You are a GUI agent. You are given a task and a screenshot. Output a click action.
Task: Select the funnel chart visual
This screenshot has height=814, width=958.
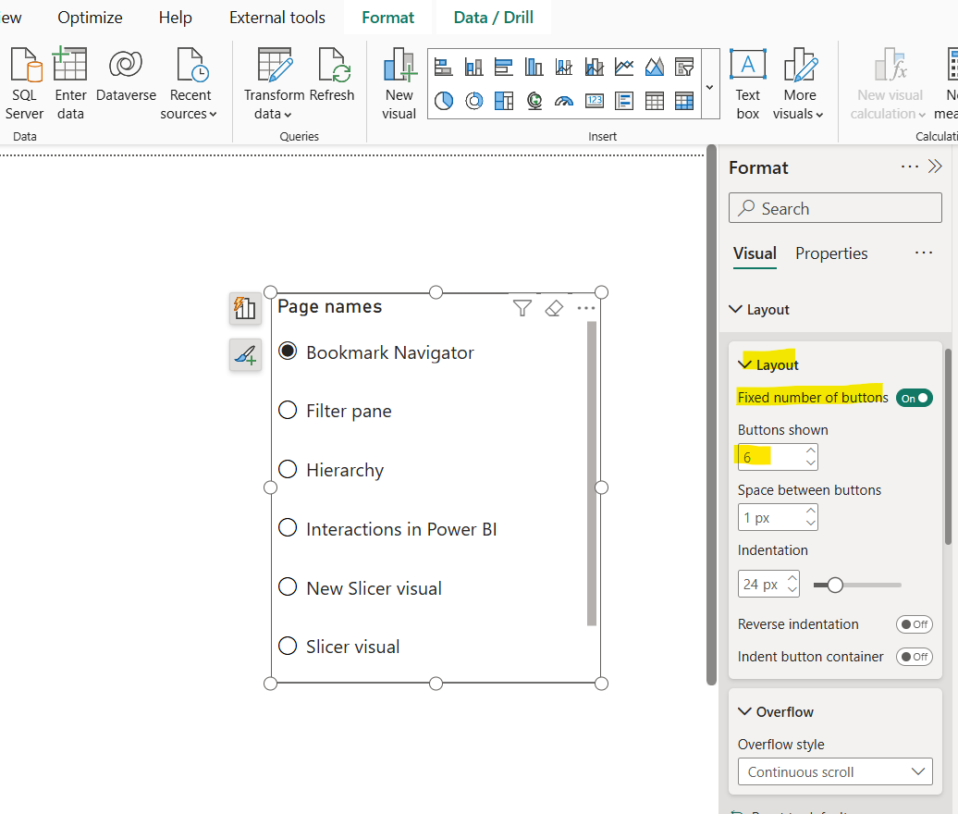coord(684,66)
